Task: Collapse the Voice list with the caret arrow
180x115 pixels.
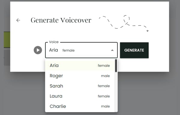Action: [x=112, y=50]
